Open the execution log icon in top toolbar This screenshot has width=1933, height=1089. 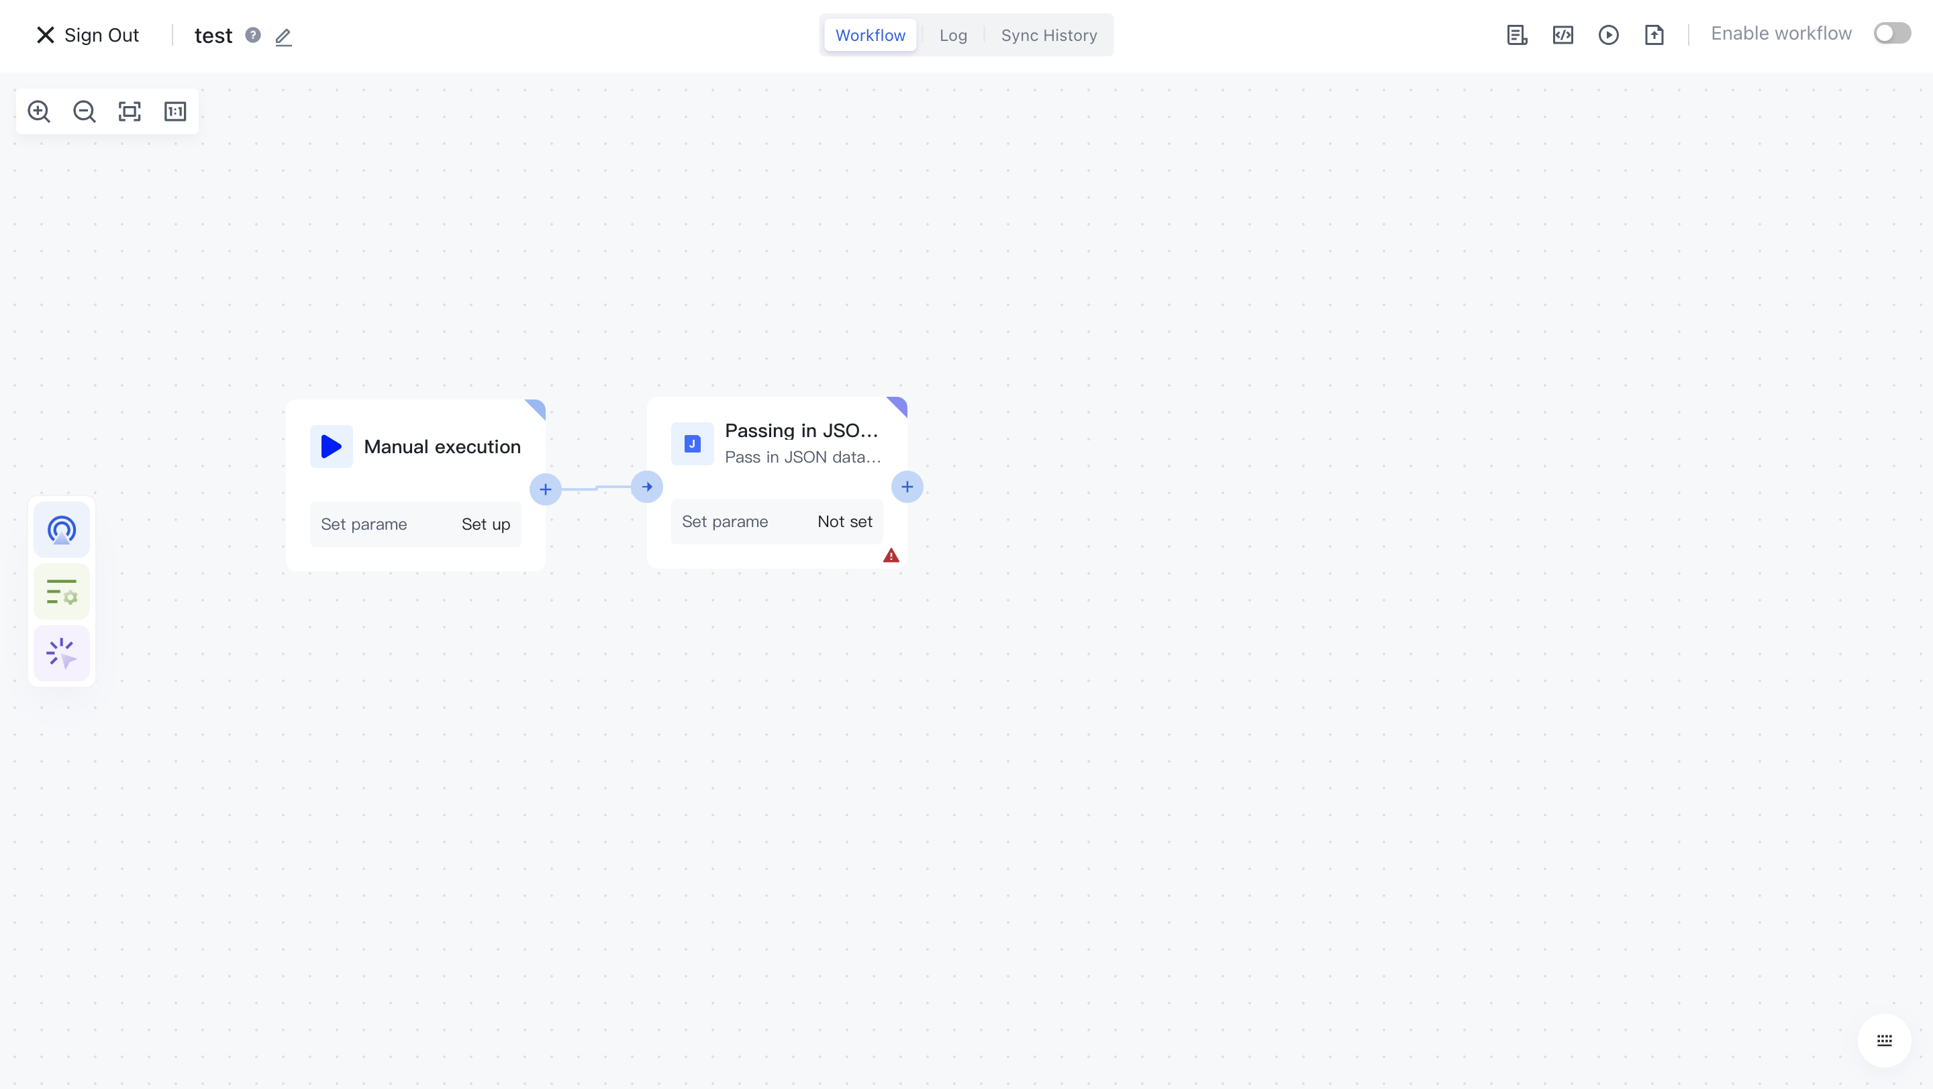pos(1517,34)
